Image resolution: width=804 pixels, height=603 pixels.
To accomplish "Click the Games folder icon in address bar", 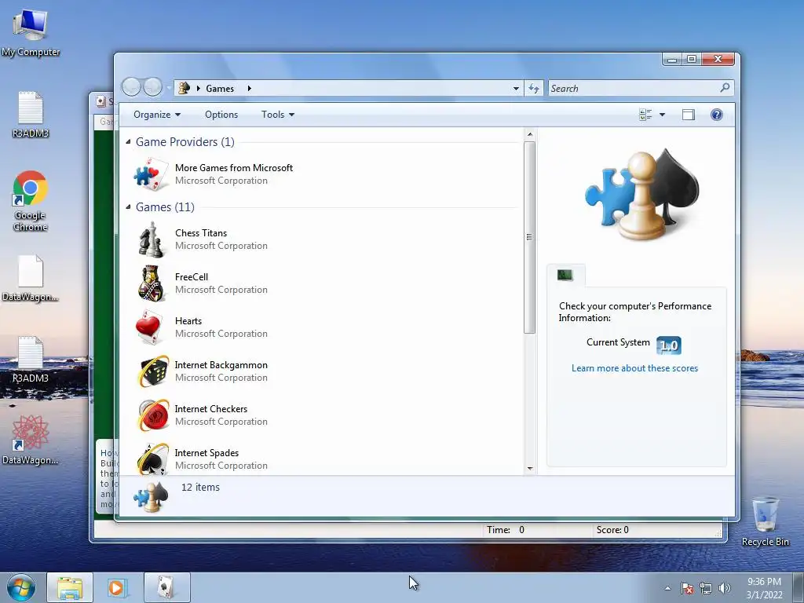I will [184, 88].
